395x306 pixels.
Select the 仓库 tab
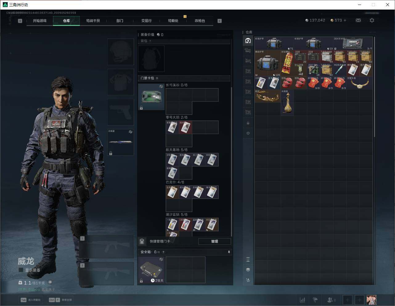click(66, 21)
